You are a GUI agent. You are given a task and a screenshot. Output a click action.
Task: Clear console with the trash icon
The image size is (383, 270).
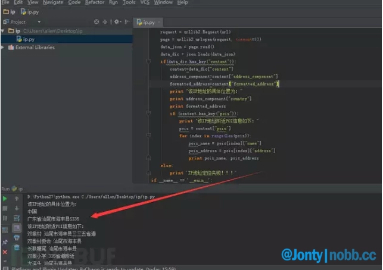click(x=17, y=247)
